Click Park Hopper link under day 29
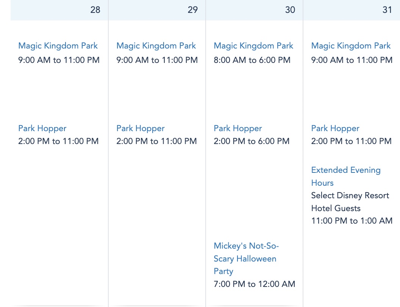The width and height of the screenshot is (400, 307). pos(140,128)
